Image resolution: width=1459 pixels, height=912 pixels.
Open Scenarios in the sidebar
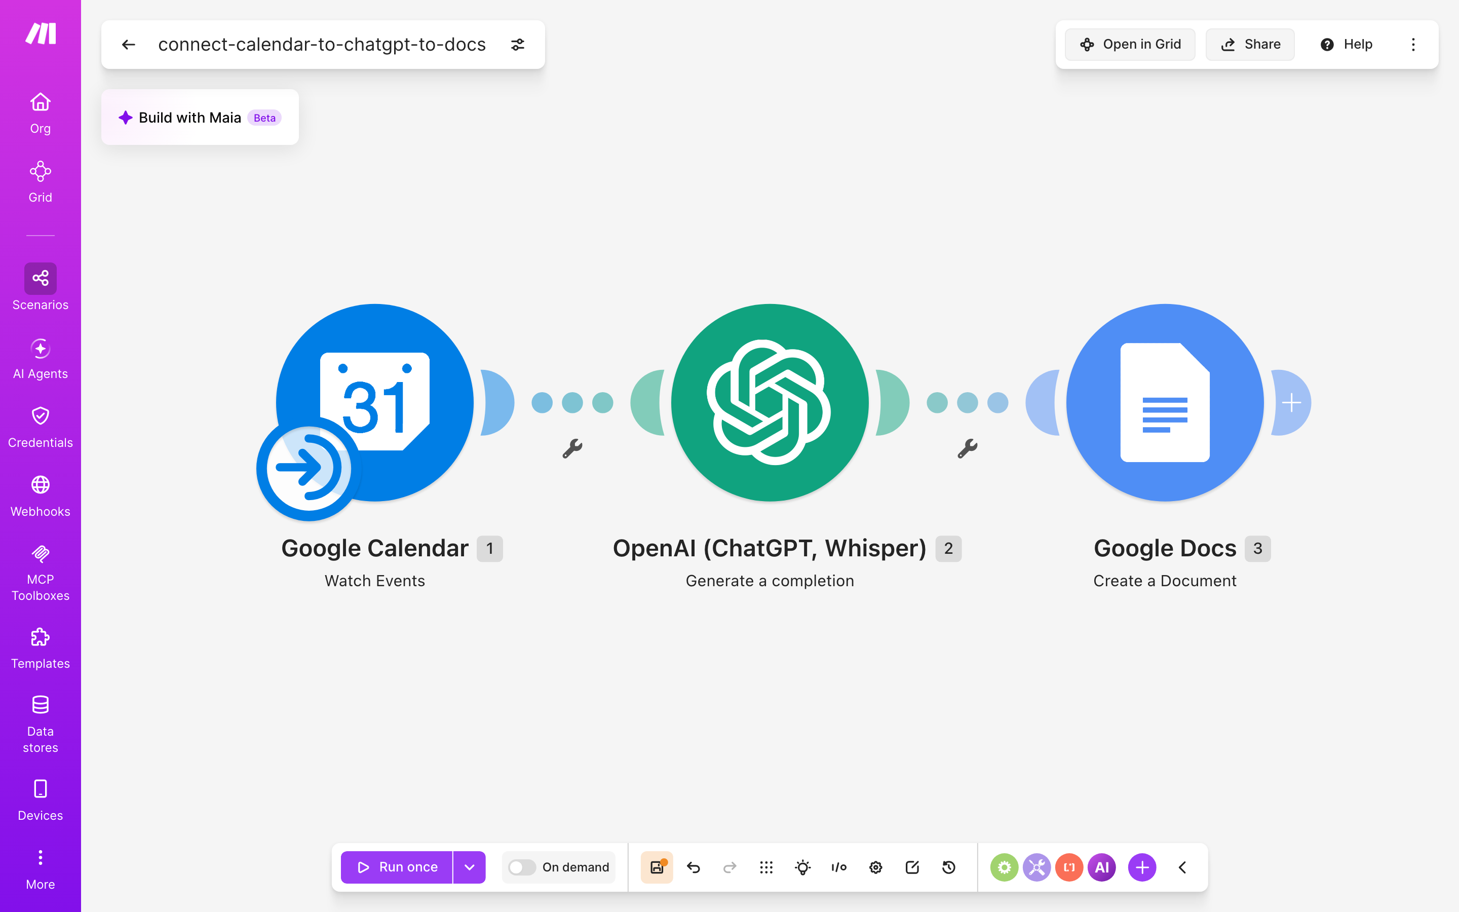point(41,287)
